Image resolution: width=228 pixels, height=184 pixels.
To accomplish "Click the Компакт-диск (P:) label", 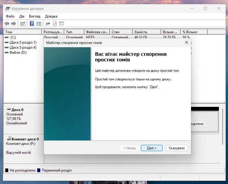I will click(x=21, y=144).
